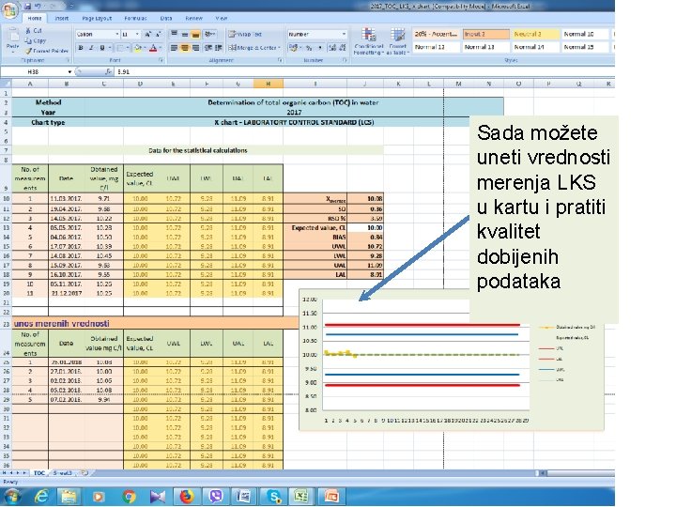Select the TOC sheet tab
The height and width of the screenshot is (507, 676).
click(x=39, y=473)
